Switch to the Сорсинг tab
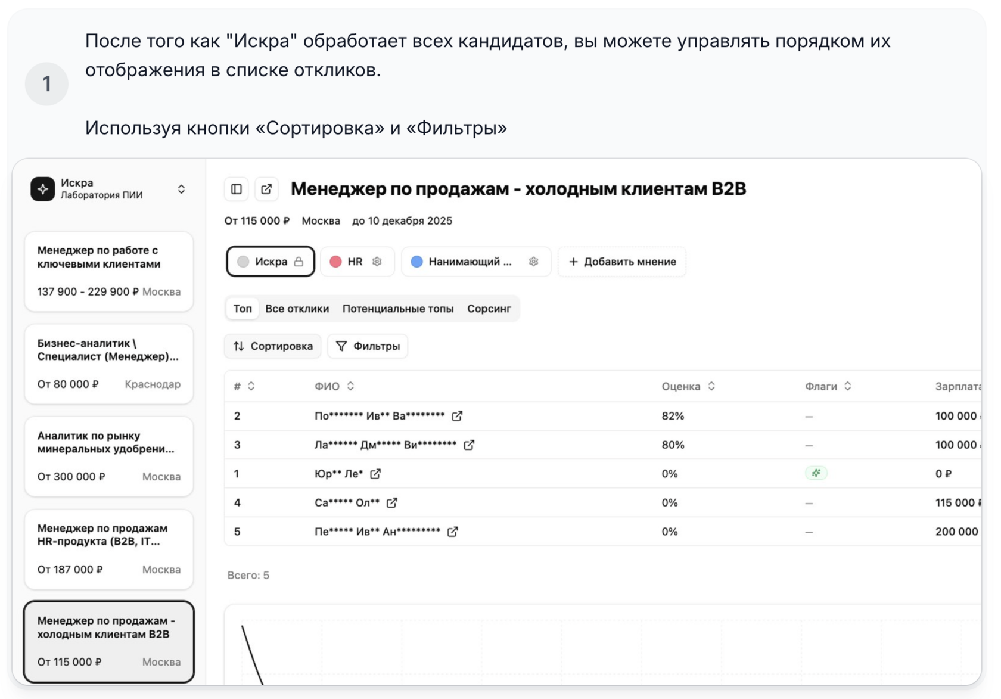The width and height of the screenshot is (1001, 699). 489,309
